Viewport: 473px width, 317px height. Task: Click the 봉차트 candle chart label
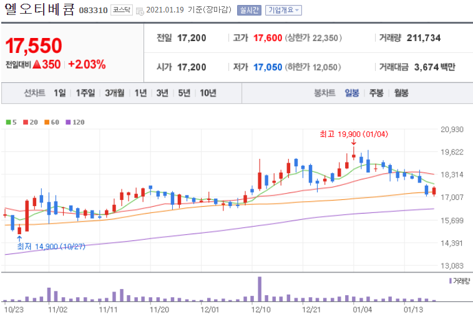click(x=324, y=93)
